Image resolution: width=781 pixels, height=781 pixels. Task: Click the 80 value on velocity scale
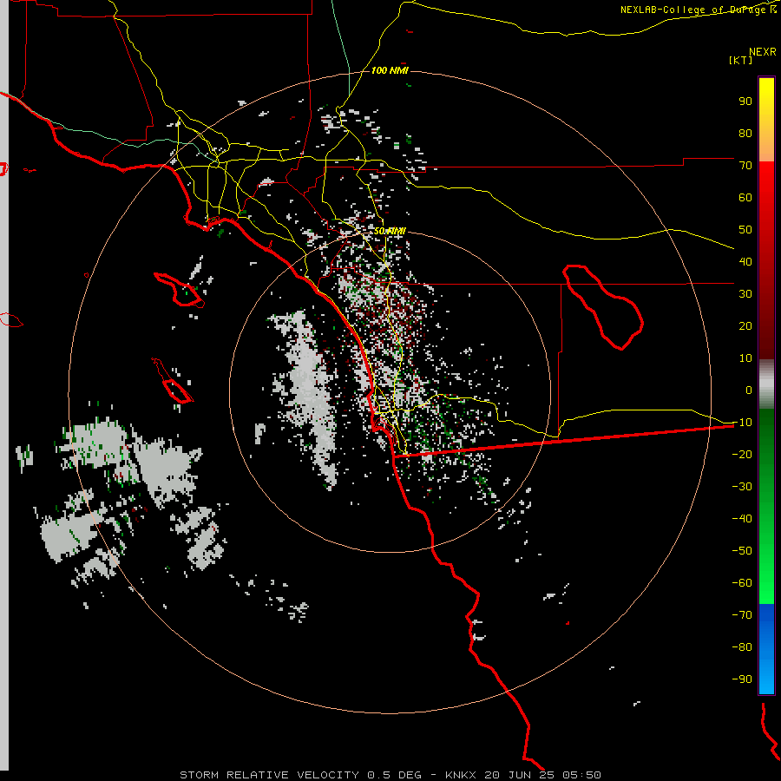click(x=745, y=134)
